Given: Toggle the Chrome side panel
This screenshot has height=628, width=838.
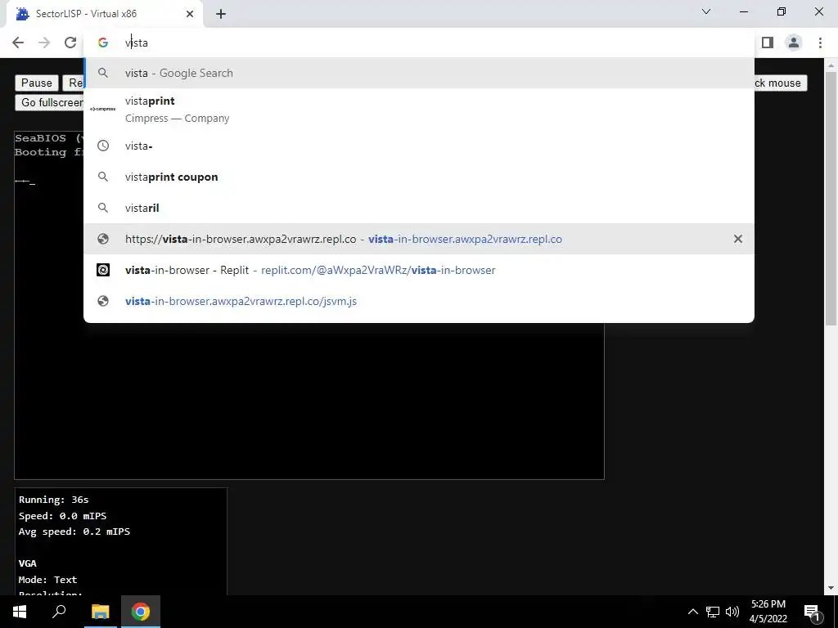Looking at the screenshot, I should [768, 43].
